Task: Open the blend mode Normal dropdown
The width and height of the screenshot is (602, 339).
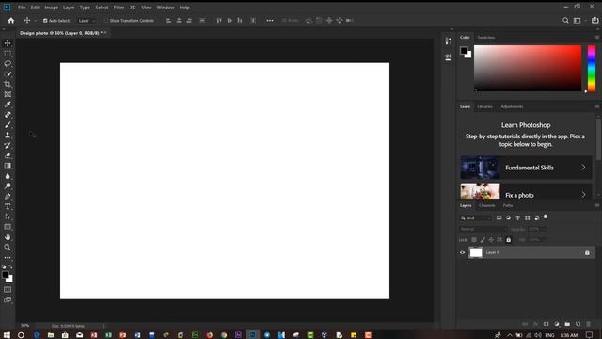Action: tap(483, 229)
